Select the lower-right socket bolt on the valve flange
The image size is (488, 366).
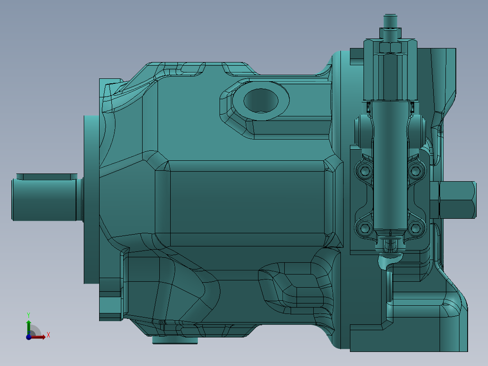click(x=416, y=229)
